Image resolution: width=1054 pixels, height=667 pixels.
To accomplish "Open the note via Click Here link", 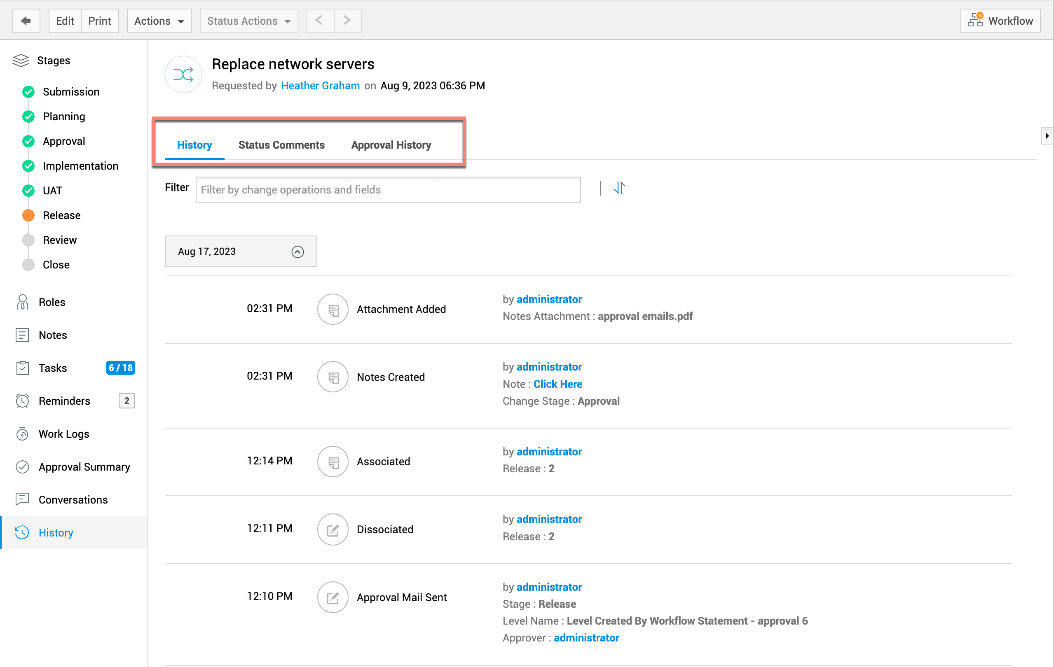I will (x=557, y=384).
